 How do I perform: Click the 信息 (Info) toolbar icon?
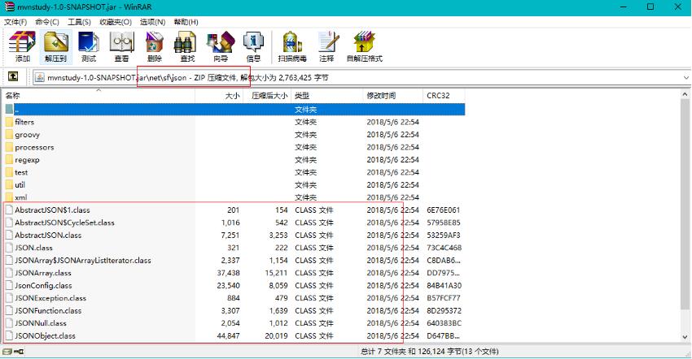(253, 46)
